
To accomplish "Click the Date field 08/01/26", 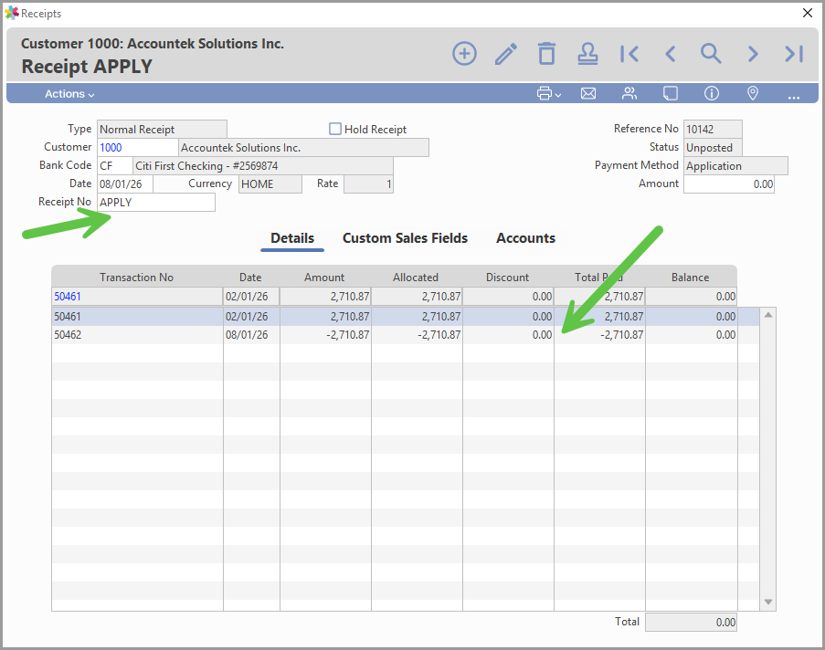I will (125, 184).
